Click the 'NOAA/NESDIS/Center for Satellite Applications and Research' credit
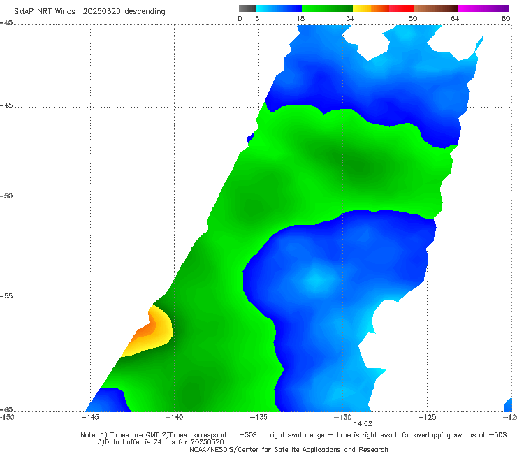This screenshot has width=517, height=454. coord(289,449)
